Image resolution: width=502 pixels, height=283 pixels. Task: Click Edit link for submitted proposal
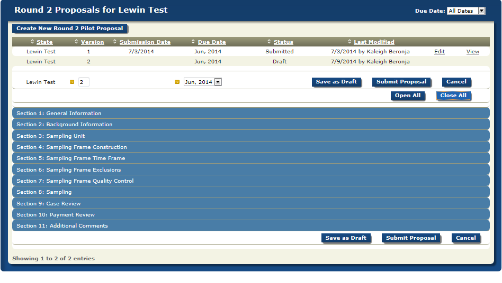(x=440, y=52)
